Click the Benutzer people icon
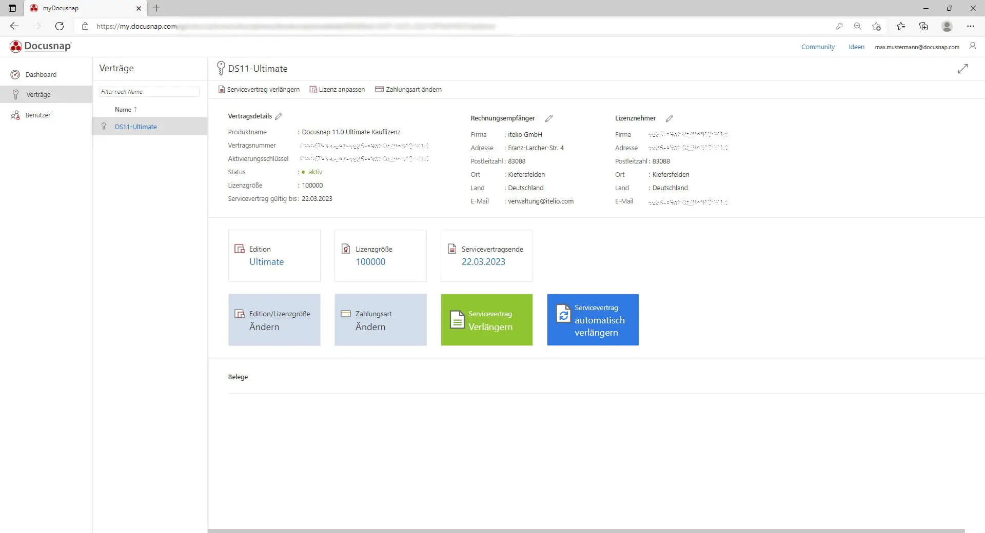 click(15, 115)
